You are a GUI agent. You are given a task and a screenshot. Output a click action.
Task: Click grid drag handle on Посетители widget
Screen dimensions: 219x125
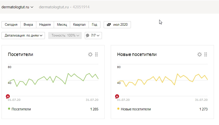coord(96,54)
